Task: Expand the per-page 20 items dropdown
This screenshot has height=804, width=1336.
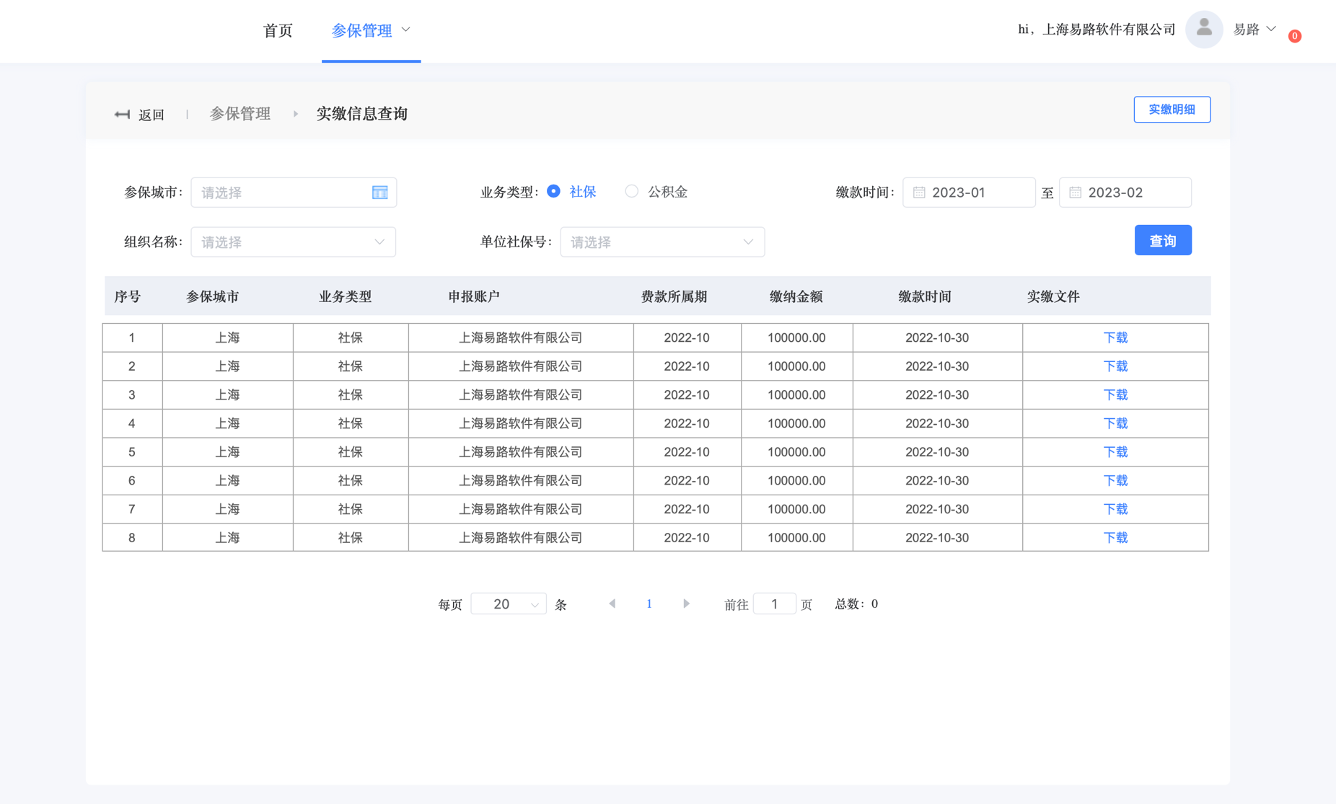Action: click(508, 604)
